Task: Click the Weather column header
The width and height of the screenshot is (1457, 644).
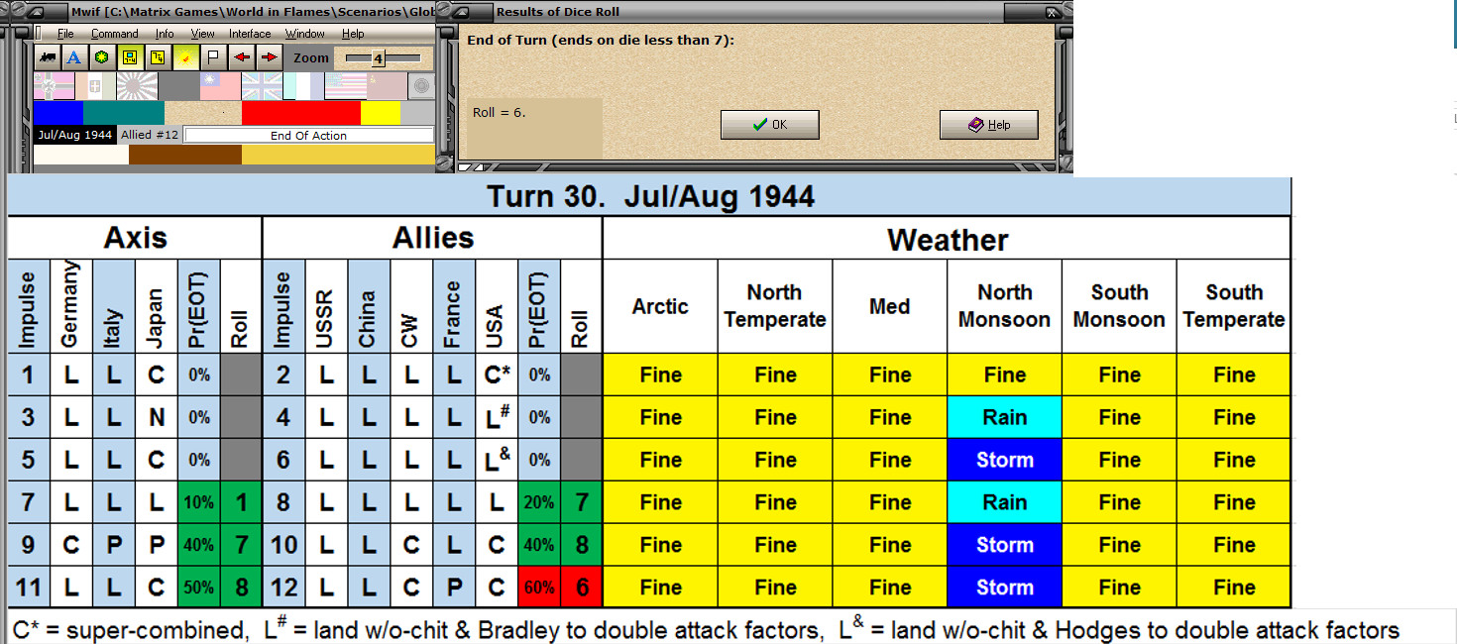Action: [948, 239]
